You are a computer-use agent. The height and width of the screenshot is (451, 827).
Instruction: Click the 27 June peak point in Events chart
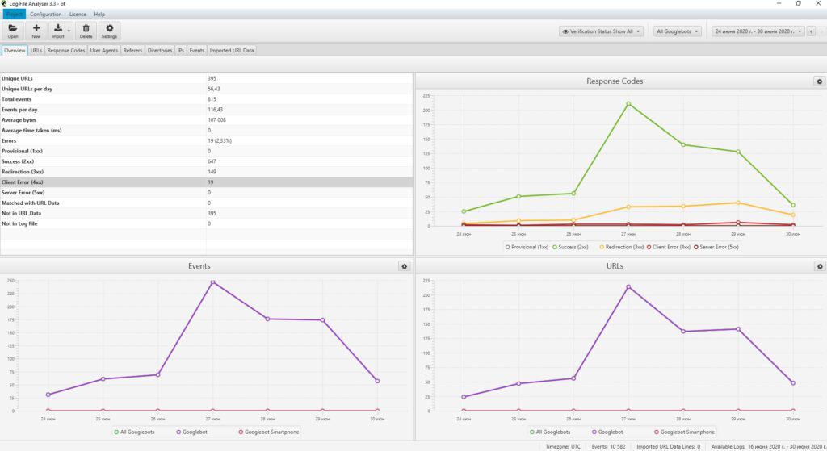point(213,282)
